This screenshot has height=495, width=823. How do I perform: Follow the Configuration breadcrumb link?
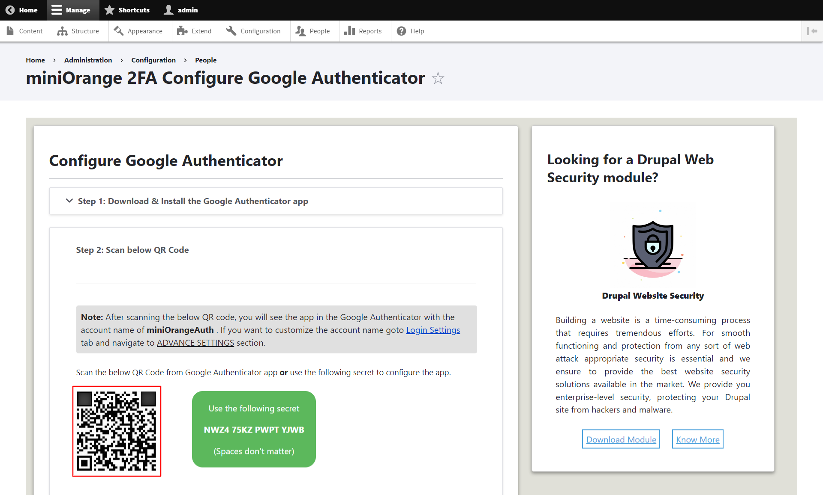153,60
